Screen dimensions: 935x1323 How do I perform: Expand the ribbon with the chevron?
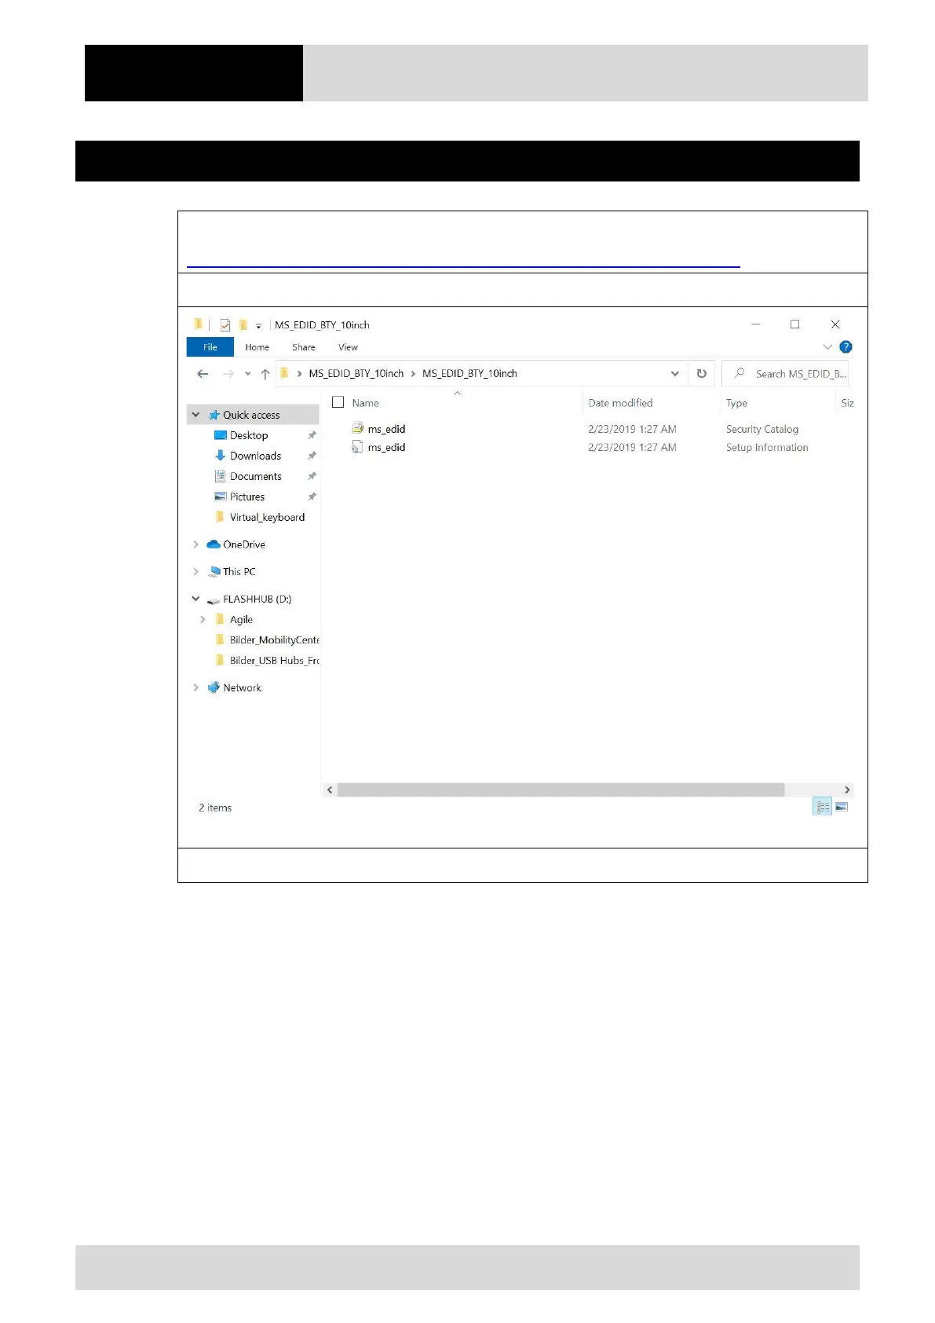[x=827, y=346]
